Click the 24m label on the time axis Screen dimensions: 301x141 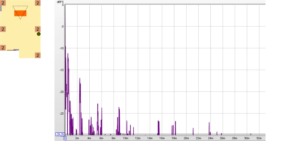[x=210, y=138]
